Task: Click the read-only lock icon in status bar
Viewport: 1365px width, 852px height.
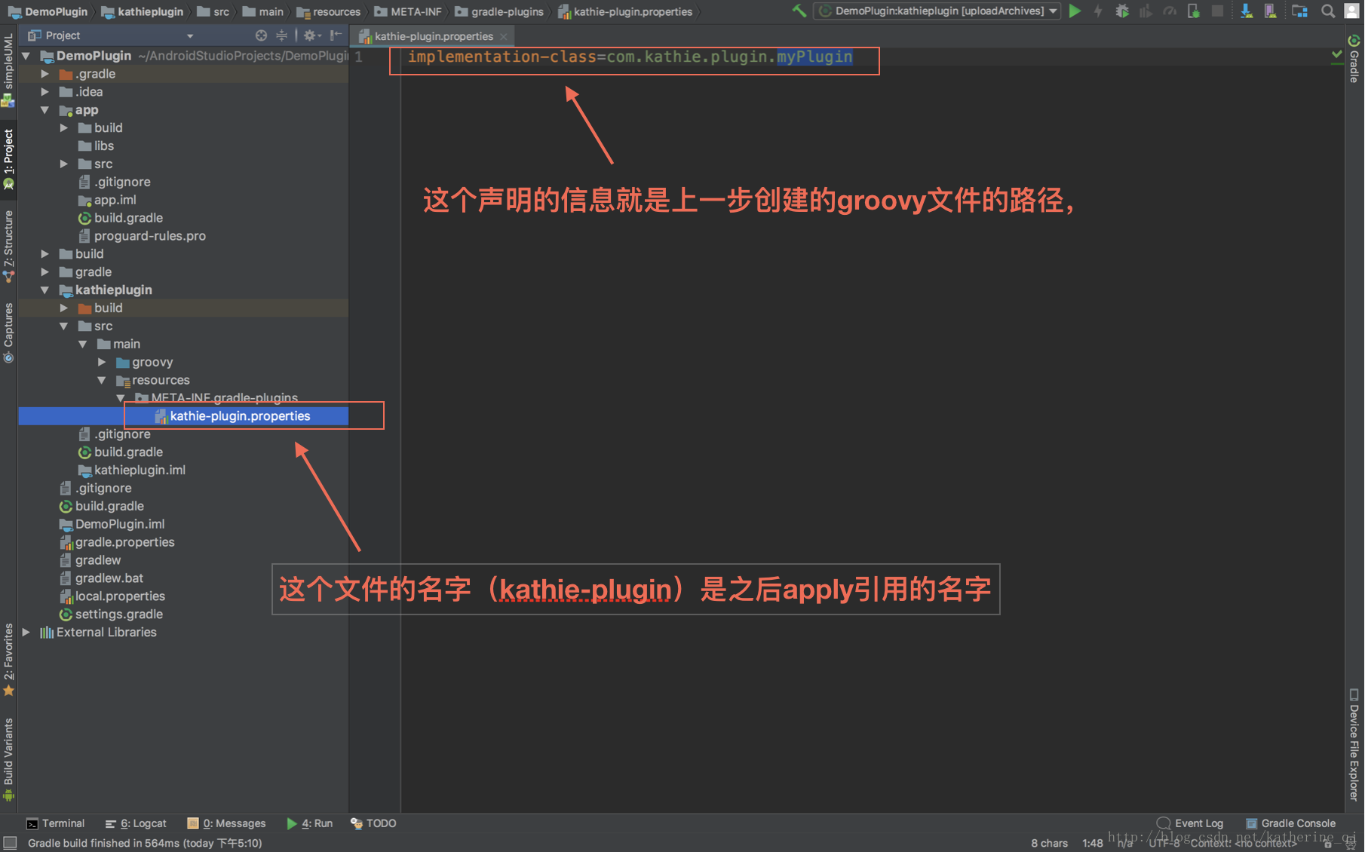Action: point(1327,844)
